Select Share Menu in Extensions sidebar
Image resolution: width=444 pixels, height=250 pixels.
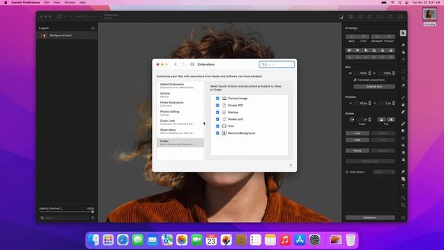pos(180,131)
